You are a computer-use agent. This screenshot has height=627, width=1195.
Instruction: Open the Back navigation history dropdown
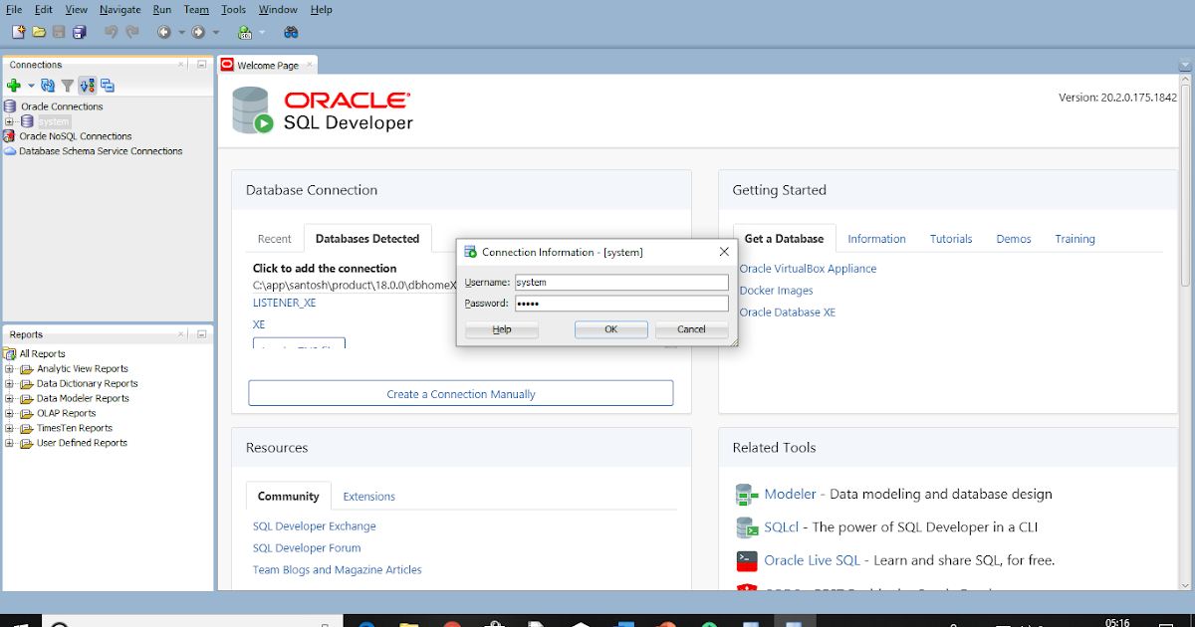pos(180,32)
